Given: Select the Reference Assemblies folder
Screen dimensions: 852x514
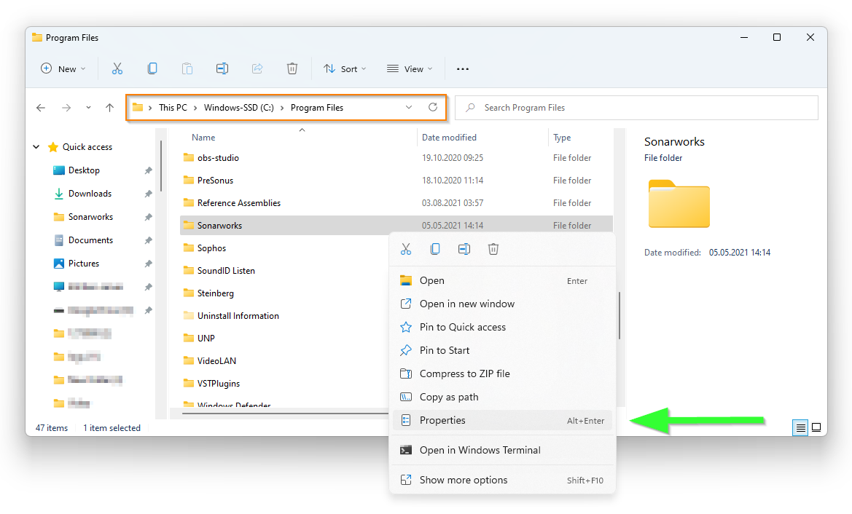Looking at the screenshot, I should pyautogui.click(x=396, y=203).
